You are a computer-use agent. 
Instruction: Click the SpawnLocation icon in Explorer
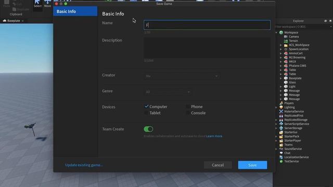(x=286, y=49)
